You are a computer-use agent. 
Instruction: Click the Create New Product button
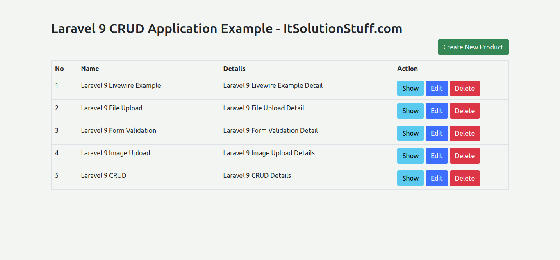(473, 47)
